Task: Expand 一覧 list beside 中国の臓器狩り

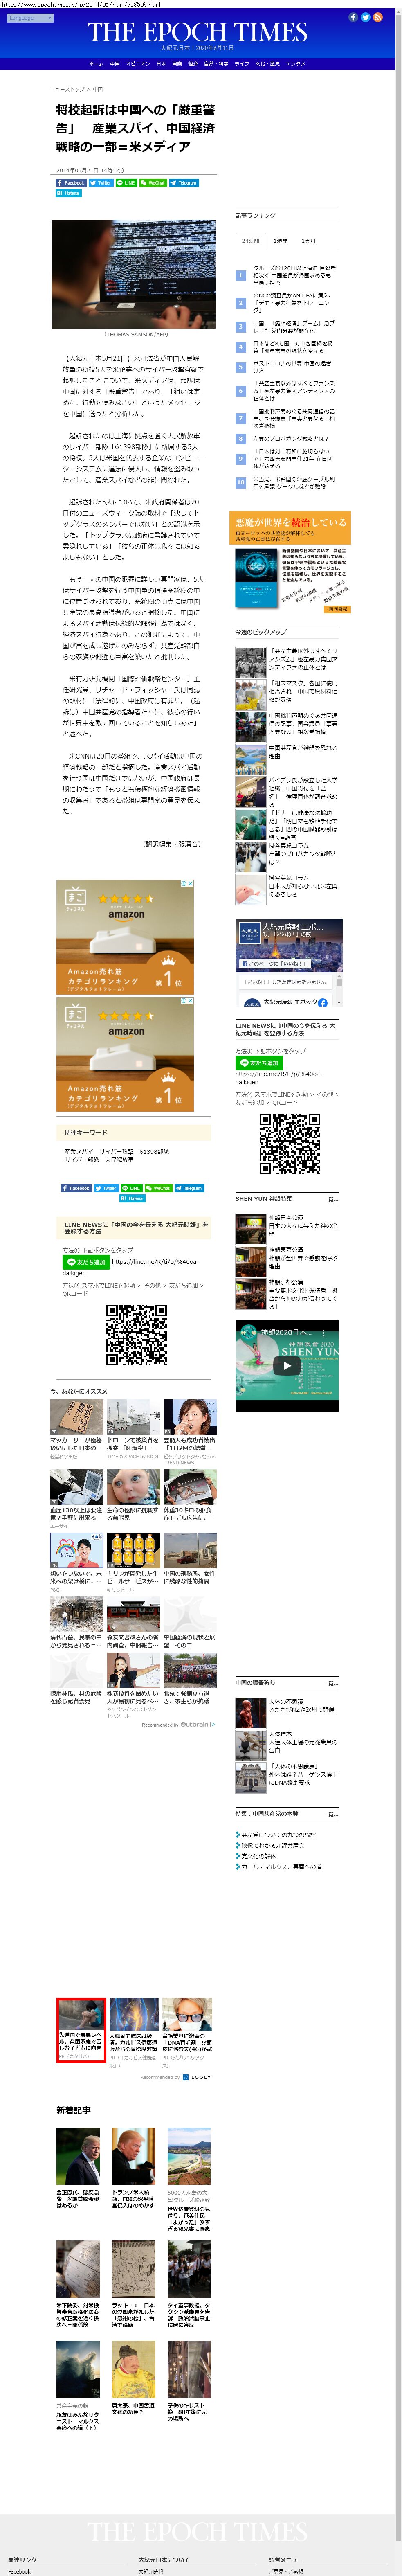Action: click(x=330, y=1683)
